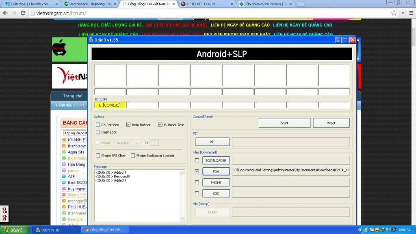Viewport: 416px width, 234px height.
Task: Open PIT file chooser button
Action: click(x=212, y=142)
